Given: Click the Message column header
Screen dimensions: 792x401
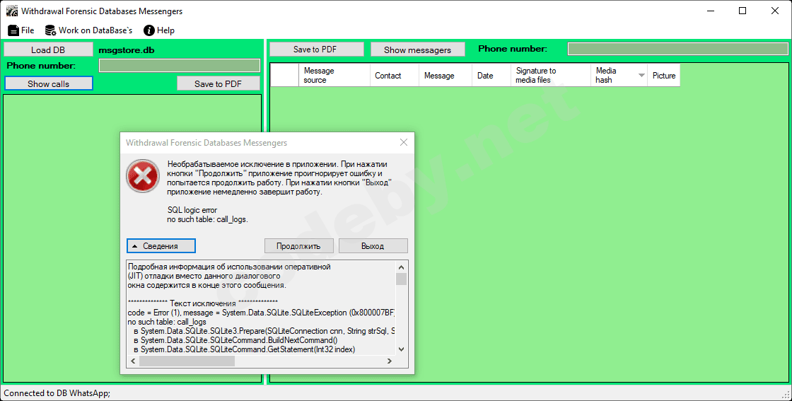Looking at the screenshot, I should [445, 75].
